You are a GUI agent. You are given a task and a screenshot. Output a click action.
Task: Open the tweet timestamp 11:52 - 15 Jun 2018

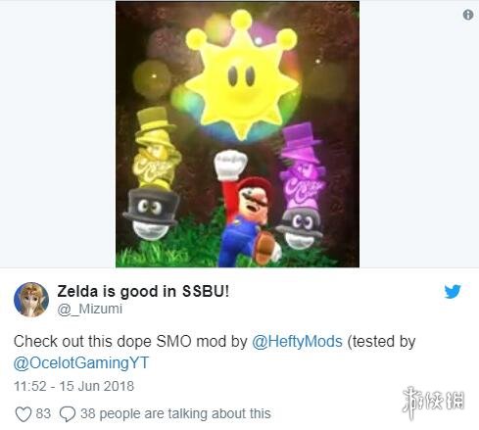(73, 386)
